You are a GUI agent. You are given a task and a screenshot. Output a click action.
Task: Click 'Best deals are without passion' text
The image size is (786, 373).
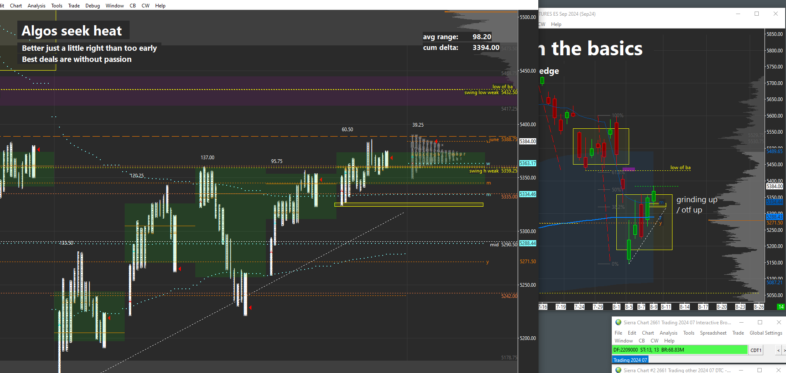pyautogui.click(x=77, y=59)
